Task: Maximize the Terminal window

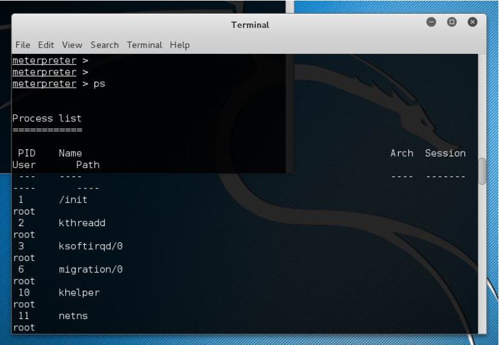Action: tap(452, 22)
